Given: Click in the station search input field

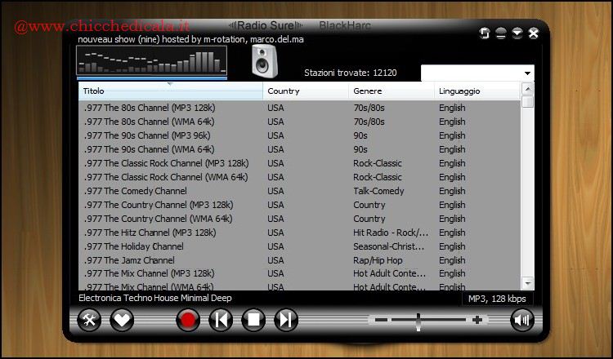Looking at the screenshot, I should pyautogui.click(x=470, y=73).
